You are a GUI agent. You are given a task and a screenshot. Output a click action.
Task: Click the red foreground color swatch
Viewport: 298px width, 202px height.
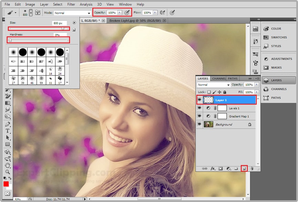[6, 184]
